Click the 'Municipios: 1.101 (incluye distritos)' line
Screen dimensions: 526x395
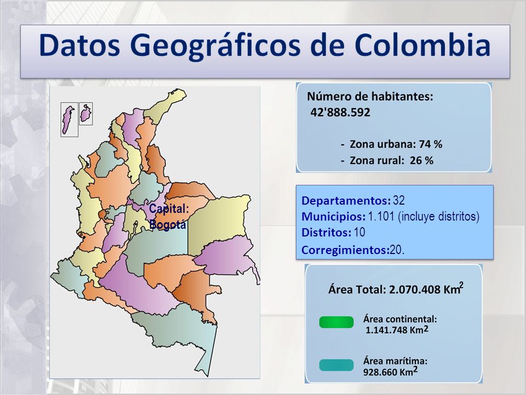390,216
